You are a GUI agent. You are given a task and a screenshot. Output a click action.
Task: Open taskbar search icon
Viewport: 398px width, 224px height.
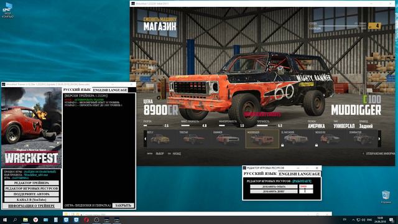coord(15,220)
